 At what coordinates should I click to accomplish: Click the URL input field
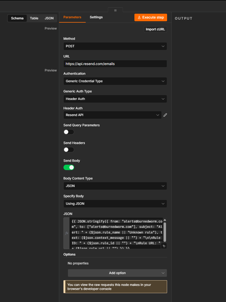tap(115, 64)
